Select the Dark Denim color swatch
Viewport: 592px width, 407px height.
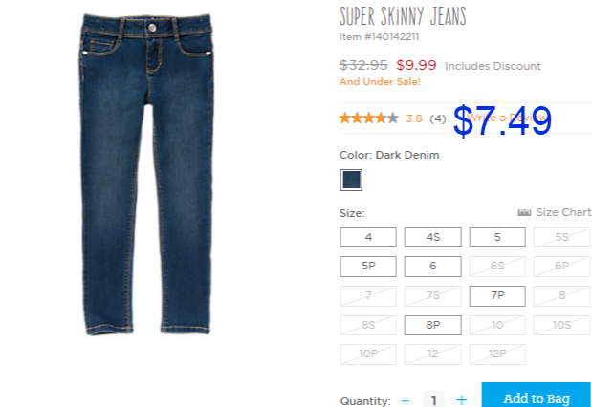(x=351, y=180)
